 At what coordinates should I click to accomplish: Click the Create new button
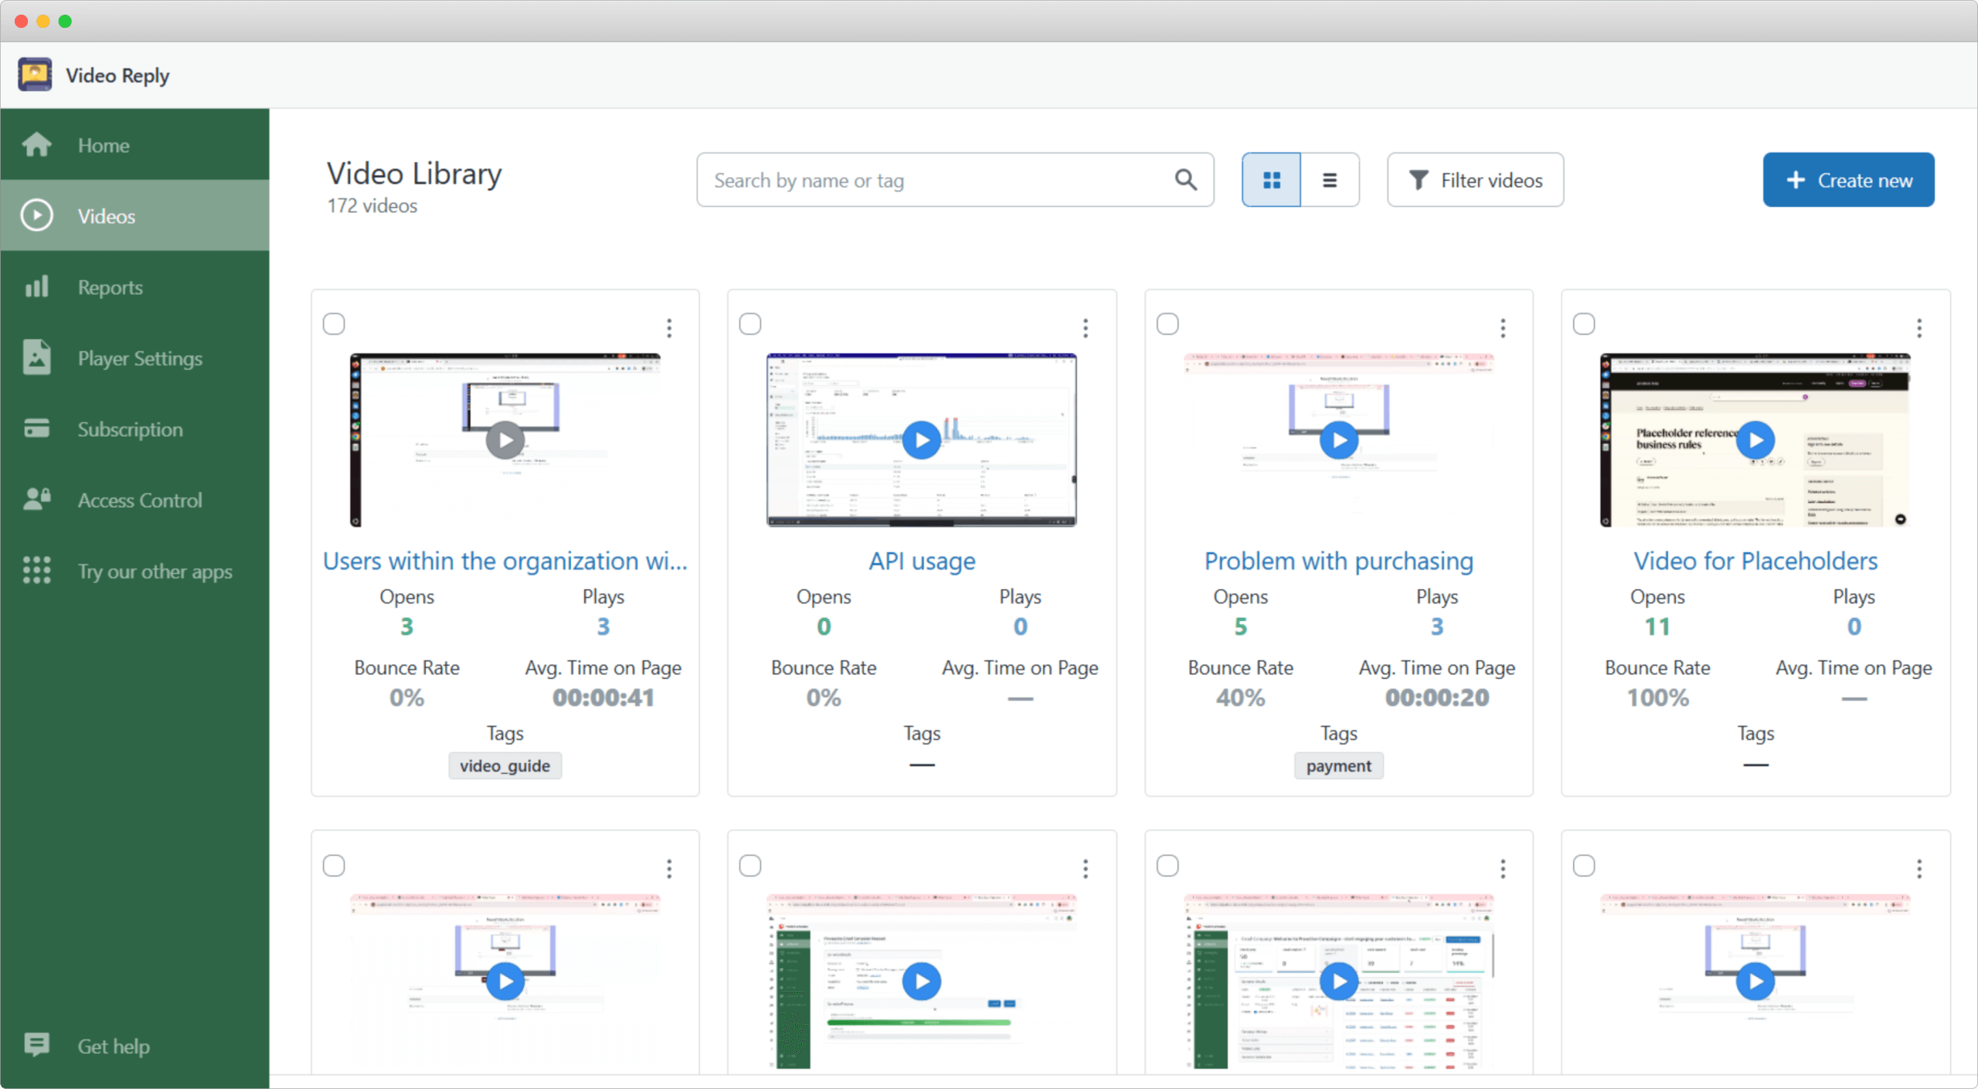tap(1848, 179)
